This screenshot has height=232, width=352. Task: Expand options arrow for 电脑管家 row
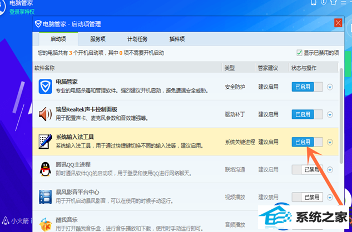point(330,87)
